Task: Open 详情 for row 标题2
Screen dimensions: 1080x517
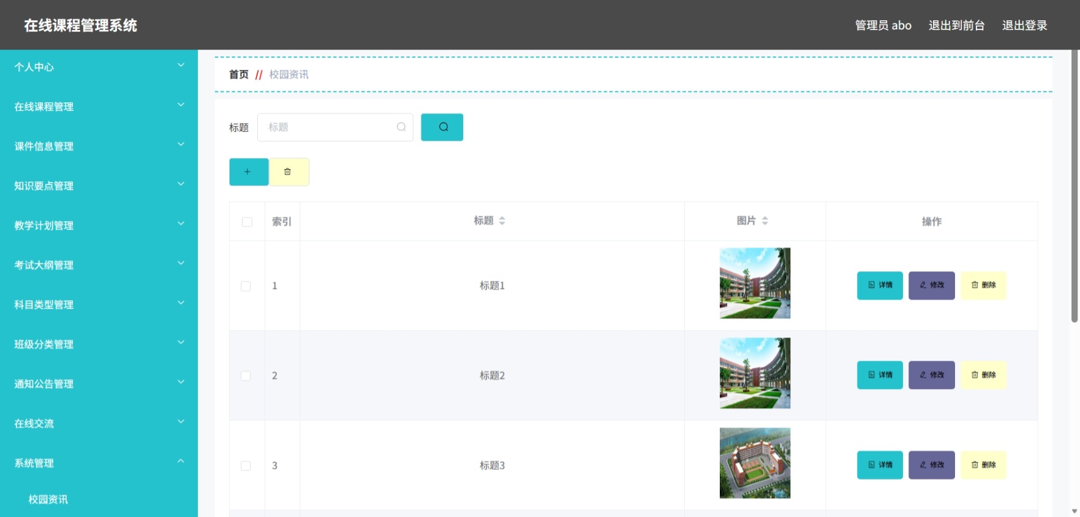Action: pos(880,375)
